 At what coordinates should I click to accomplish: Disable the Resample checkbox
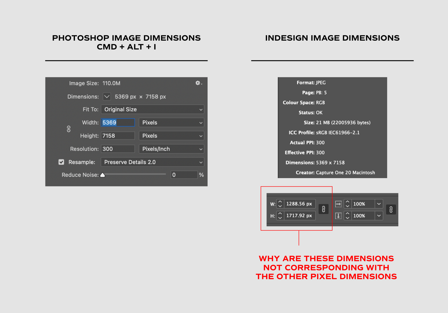(x=61, y=162)
